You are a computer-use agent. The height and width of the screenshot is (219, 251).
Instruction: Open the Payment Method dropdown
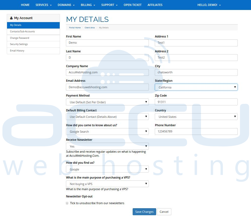(107, 102)
